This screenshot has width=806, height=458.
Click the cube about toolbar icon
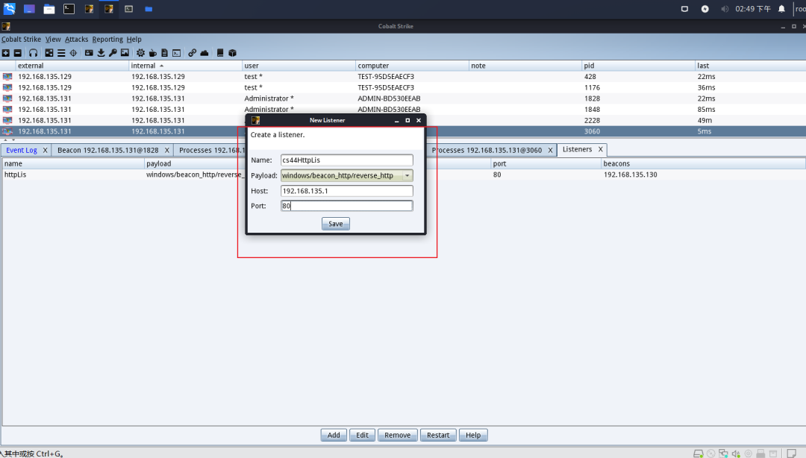point(232,53)
